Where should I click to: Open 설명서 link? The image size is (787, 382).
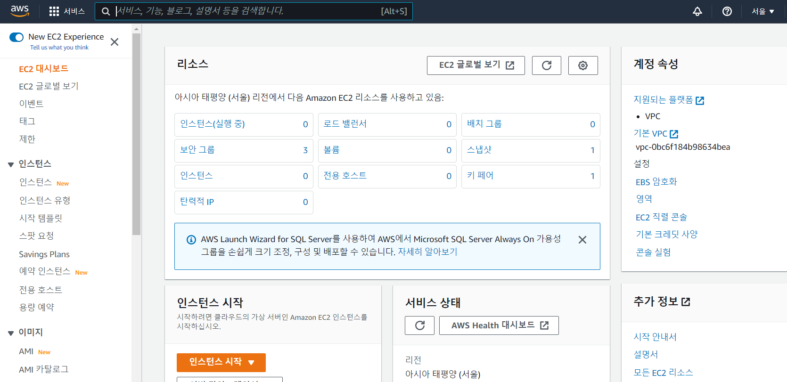[x=646, y=354]
